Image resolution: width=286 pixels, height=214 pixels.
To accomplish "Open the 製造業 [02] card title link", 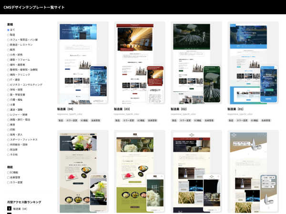I will point(179,109).
